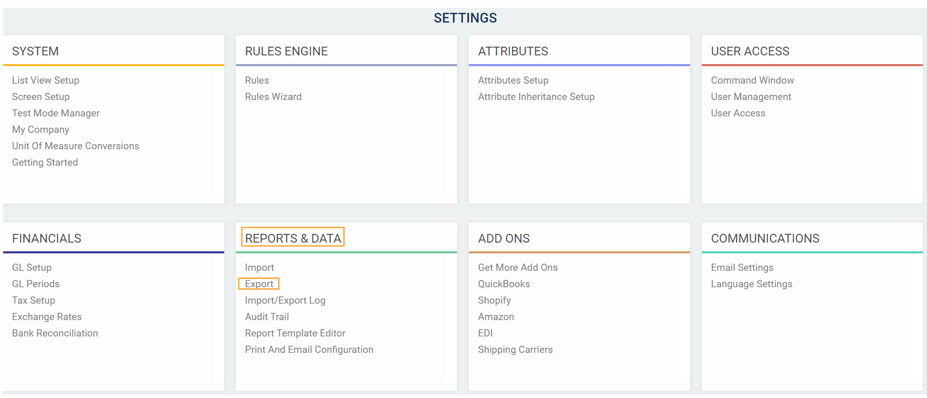
Task: Open Email Settings
Action: click(x=742, y=268)
